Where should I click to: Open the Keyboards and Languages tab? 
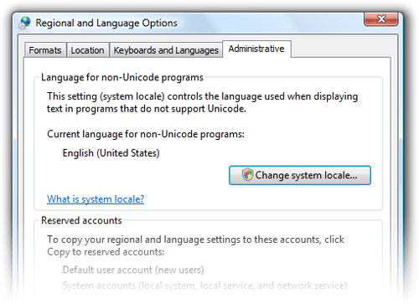pyautogui.click(x=166, y=50)
